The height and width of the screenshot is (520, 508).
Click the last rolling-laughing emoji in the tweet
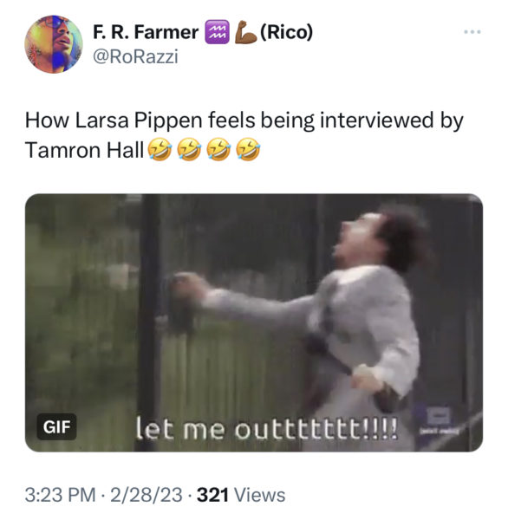pyautogui.click(x=248, y=150)
